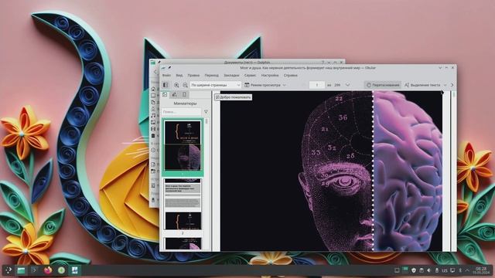Screen dimensions: 495x278
Task: Open the fit-to-page-width zoom combo box
Action: tap(216, 85)
